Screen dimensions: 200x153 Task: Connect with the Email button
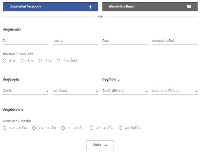coord(150,7)
